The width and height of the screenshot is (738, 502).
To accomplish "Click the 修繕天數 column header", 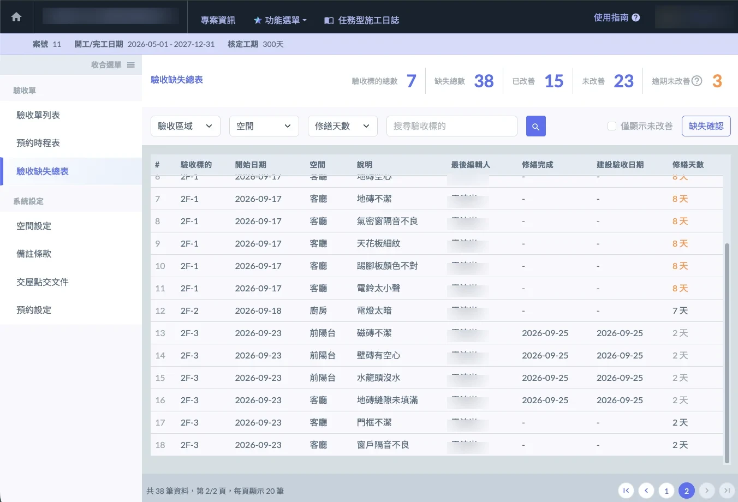I will pyautogui.click(x=688, y=164).
